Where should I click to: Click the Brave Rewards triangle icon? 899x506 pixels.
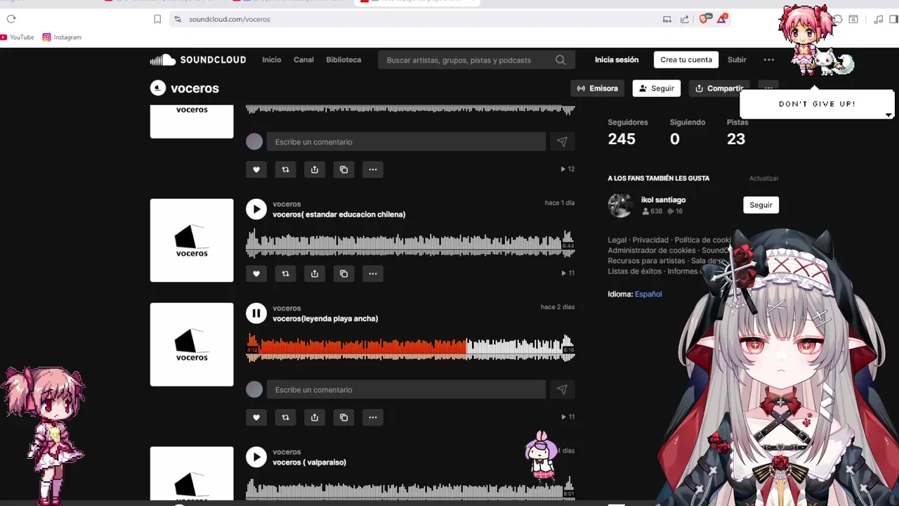tap(722, 19)
